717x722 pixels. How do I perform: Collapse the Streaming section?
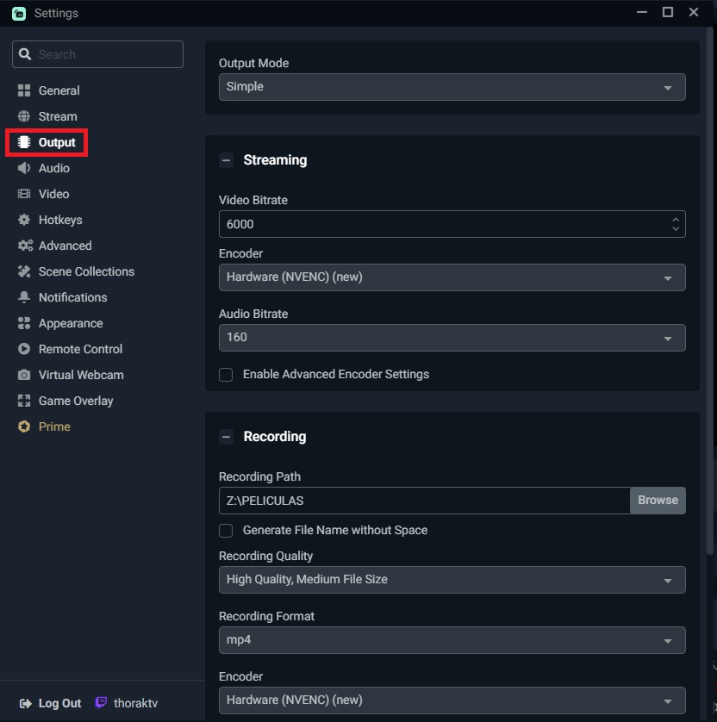(x=226, y=160)
